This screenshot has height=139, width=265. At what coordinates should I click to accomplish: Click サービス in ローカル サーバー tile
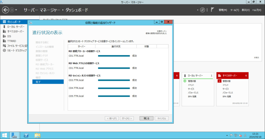[x=191, y=89]
